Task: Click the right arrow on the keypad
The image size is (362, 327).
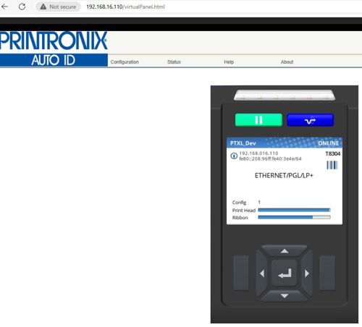Action: pos(307,273)
